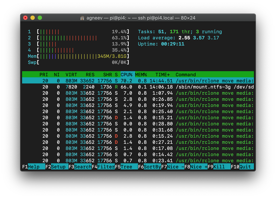The height and width of the screenshot is (198, 276).
Task: Select the rclone row with time 0:25.40
Action: (138, 112)
